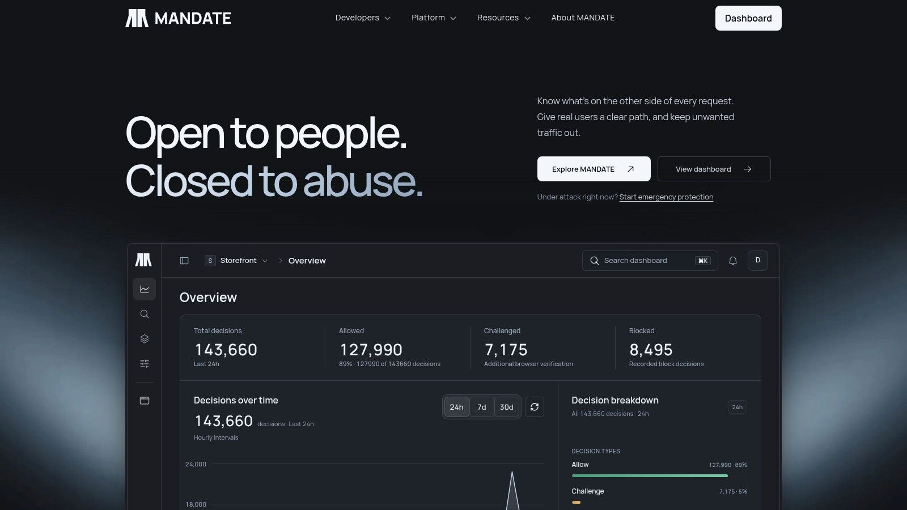Select the 30d time range
Screen dimensions: 907x510
point(507,407)
